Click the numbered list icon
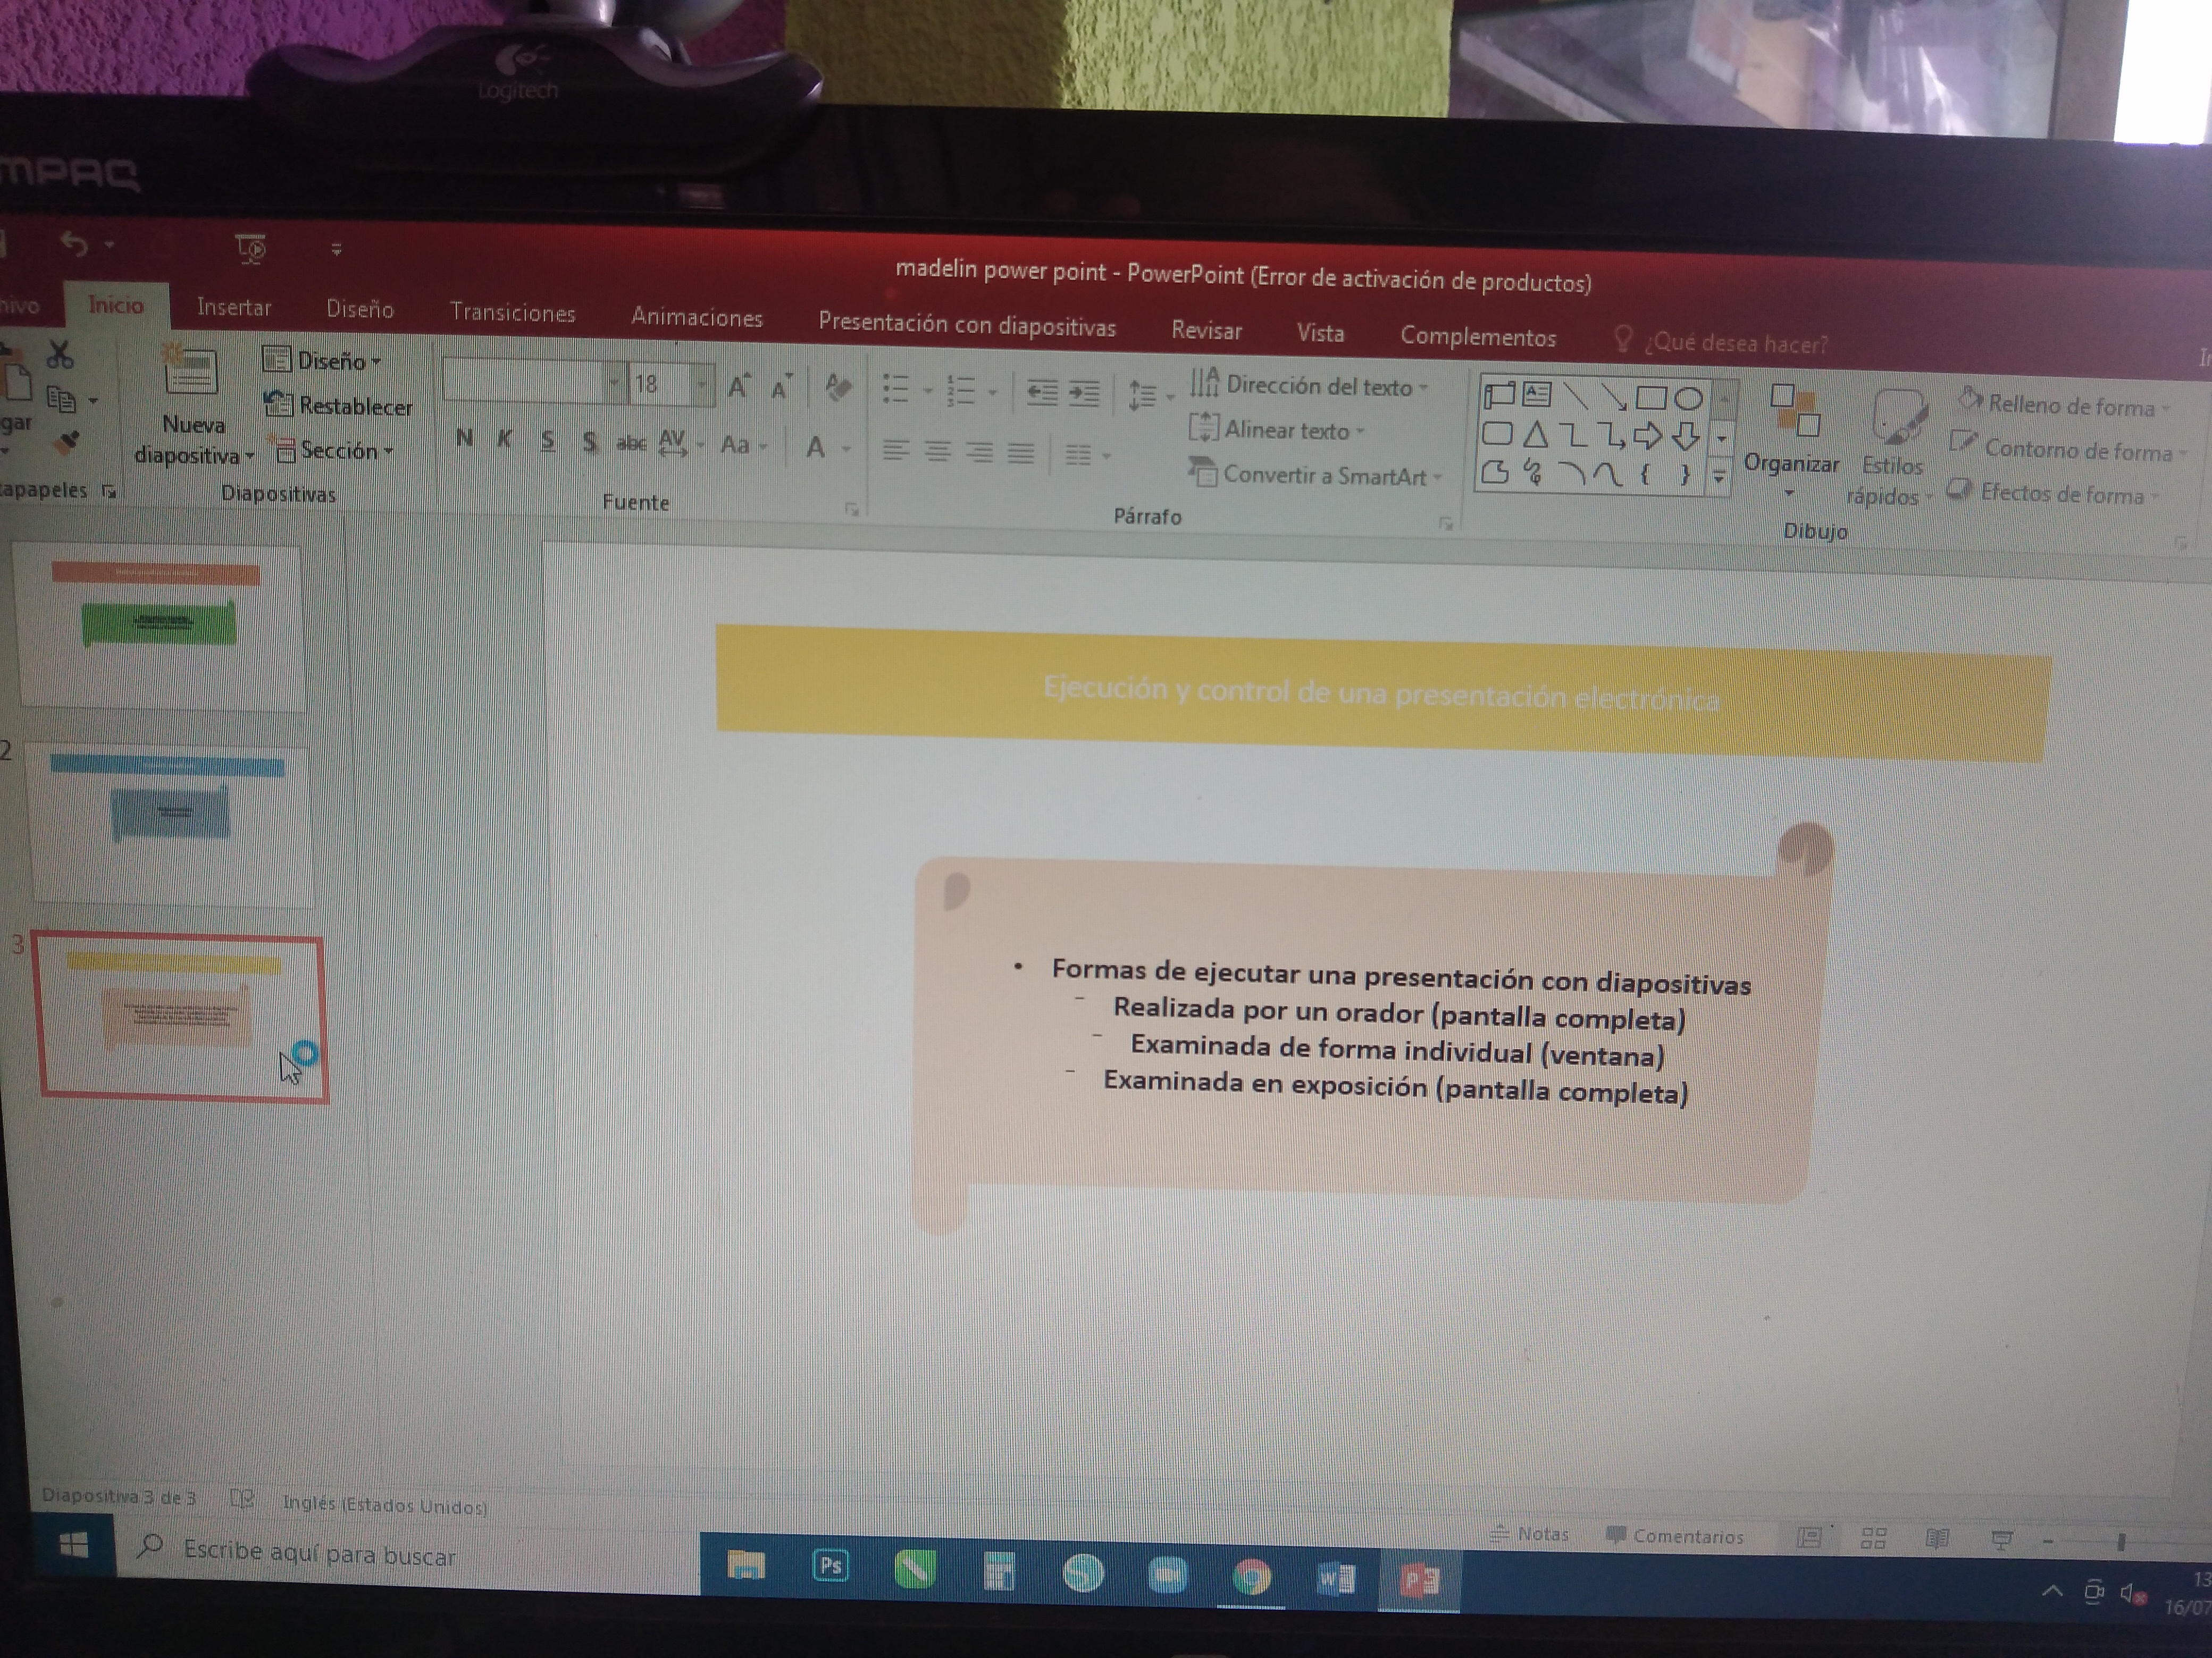 click(x=960, y=391)
